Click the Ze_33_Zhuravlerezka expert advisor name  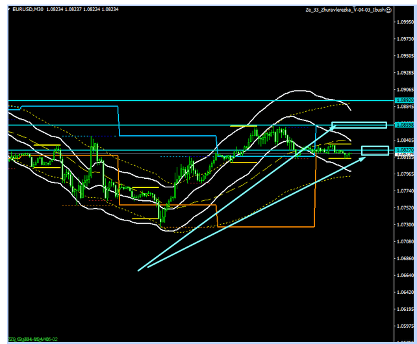(x=344, y=10)
